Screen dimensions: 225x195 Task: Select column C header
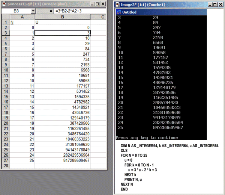click(102, 17)
